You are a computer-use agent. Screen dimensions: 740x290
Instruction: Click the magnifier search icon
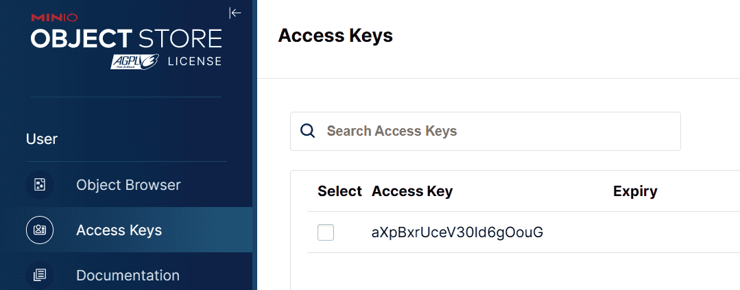point(308,131)
